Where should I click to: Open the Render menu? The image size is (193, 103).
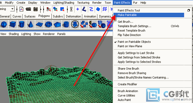(97, 3)
